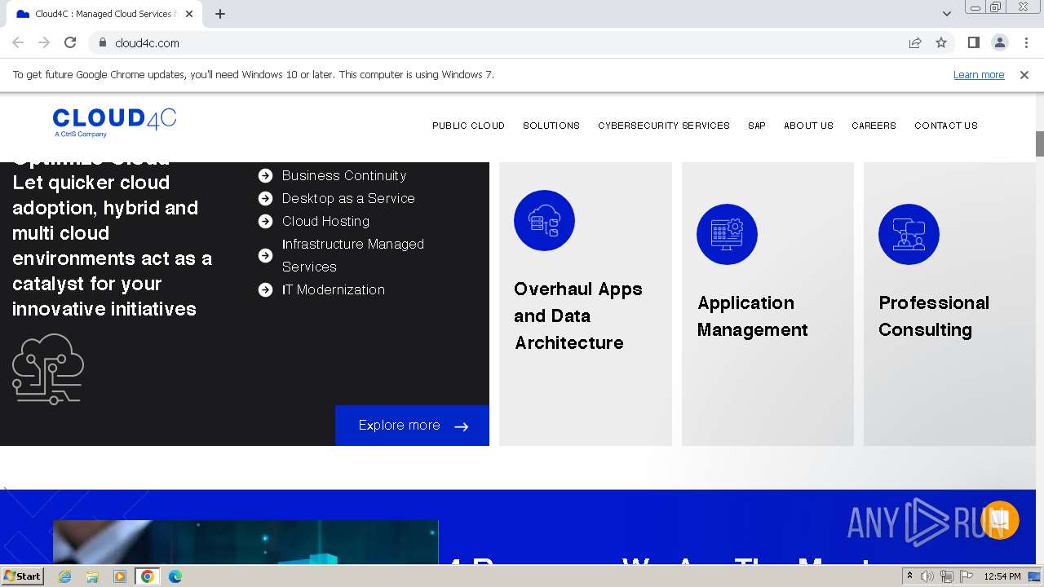Open the Application Management heading
1044x587 pixels.
(752, 316)
